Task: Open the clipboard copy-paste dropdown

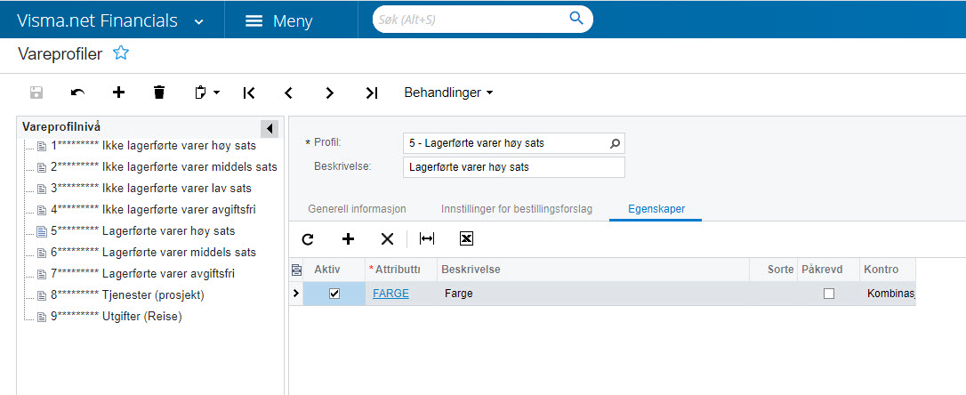Action: [x=207, y=93]
